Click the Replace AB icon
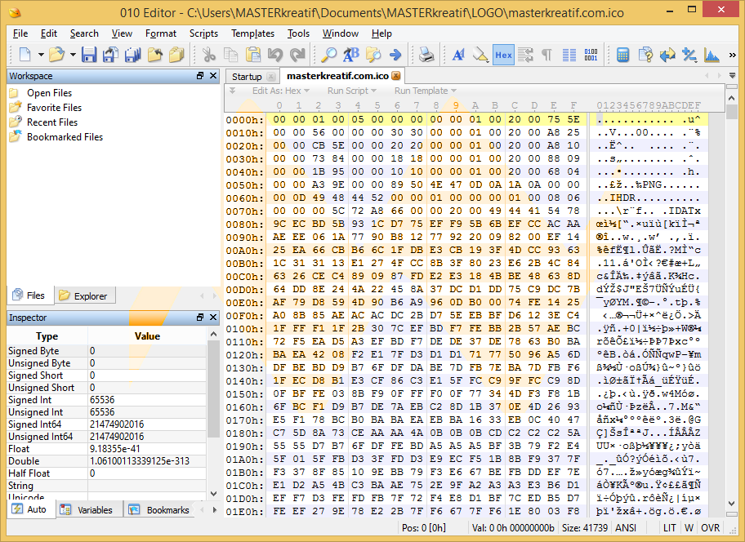This screenshot has width=745, height=542. tap(351, 55)
